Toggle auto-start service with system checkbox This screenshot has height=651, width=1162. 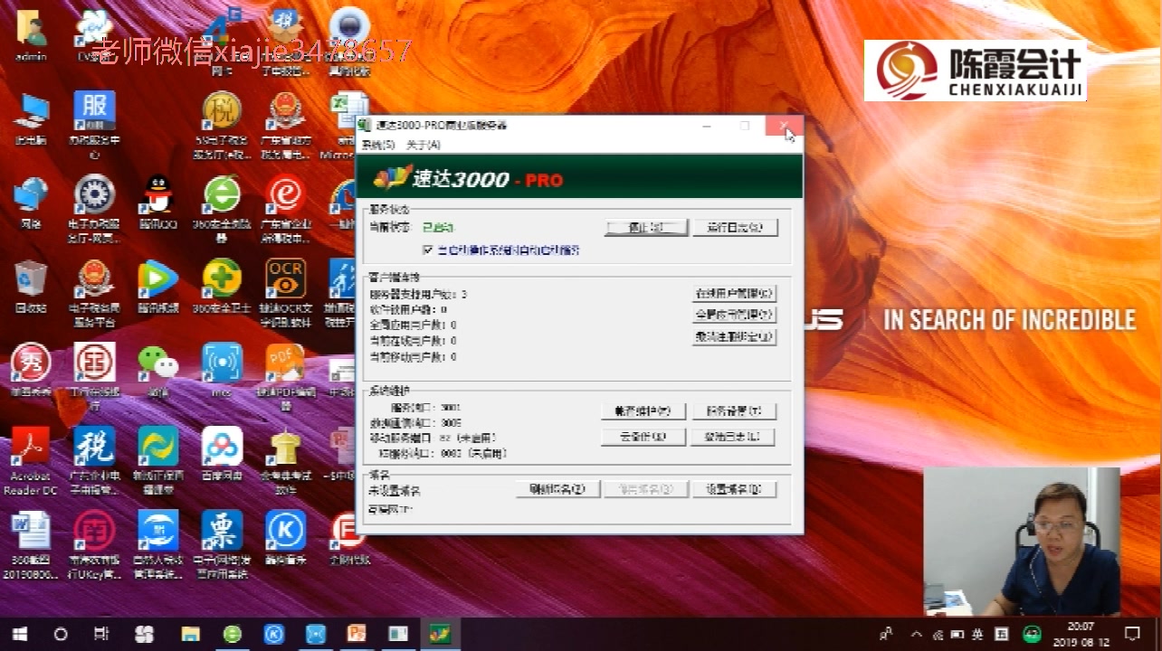coord(428,250)
